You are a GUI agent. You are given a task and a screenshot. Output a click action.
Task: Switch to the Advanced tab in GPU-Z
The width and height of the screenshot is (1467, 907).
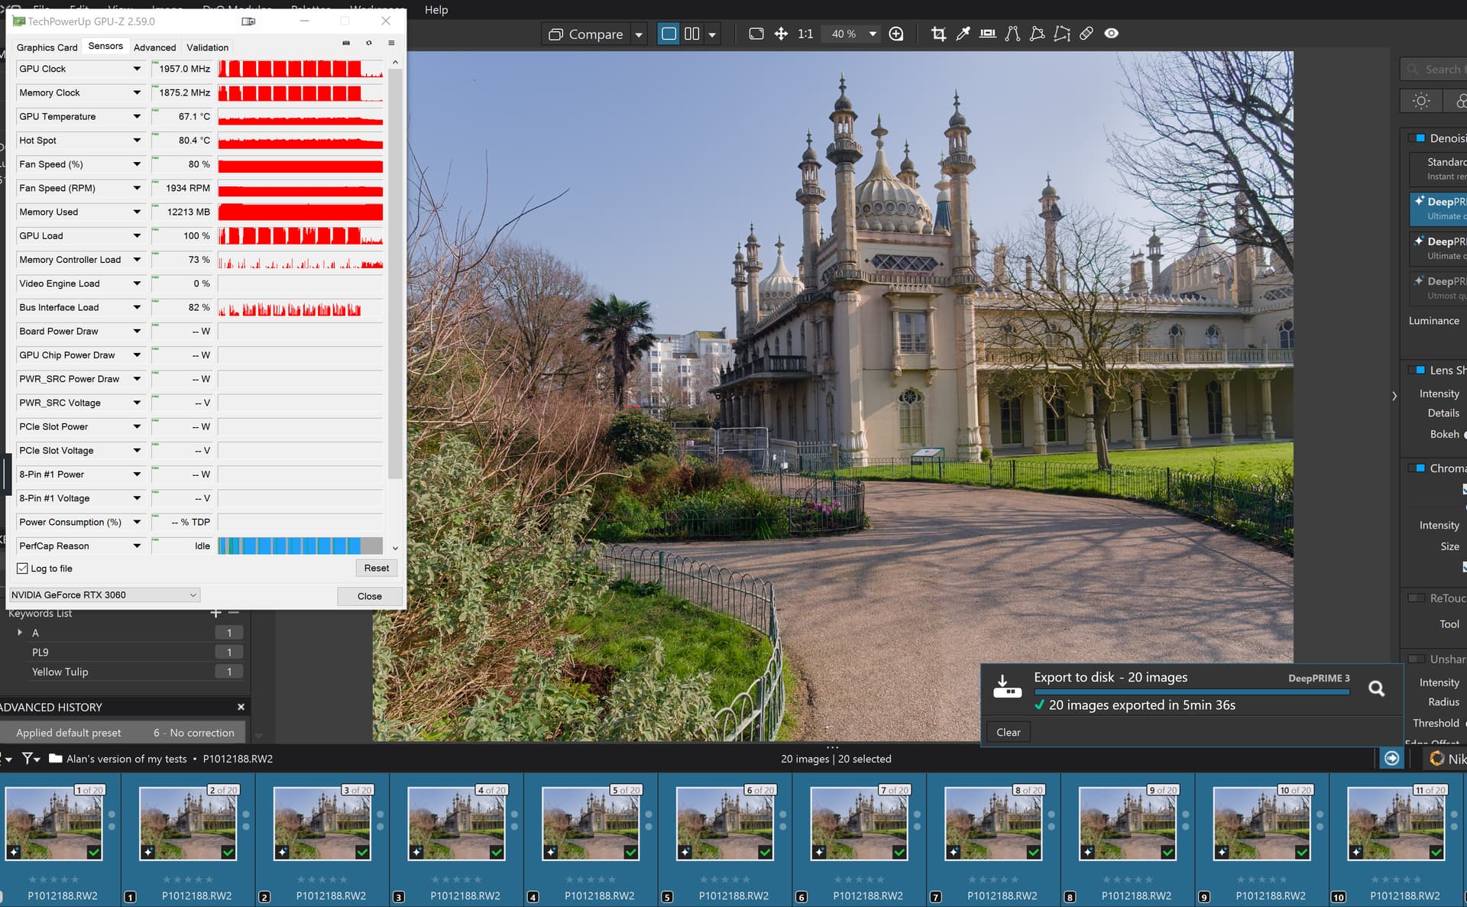[x=154, y=47]
